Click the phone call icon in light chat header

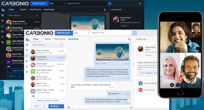130,39
